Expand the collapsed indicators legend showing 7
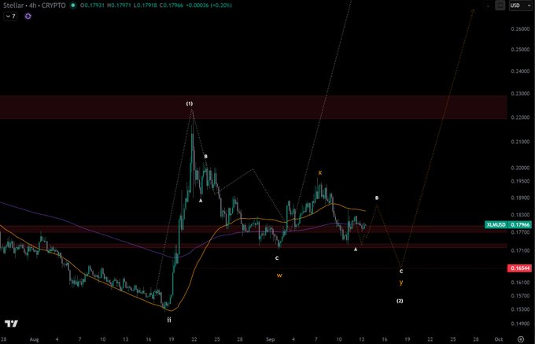The image size is (535, 344). [10, 16]
